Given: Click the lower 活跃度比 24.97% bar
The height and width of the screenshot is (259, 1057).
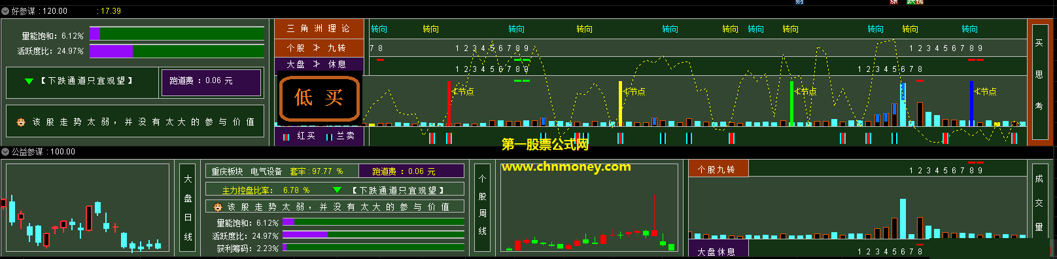Looking at the screenshot, I should [373, 235].
